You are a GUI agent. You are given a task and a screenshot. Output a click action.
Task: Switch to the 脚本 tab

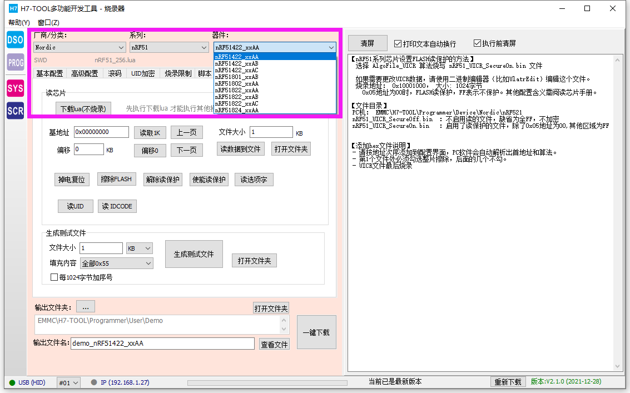point(205,73)
